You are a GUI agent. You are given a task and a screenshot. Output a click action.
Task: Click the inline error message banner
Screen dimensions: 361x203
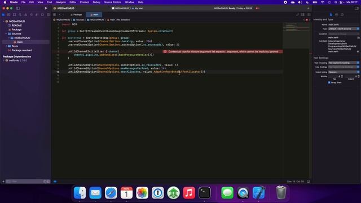[223, 51]
